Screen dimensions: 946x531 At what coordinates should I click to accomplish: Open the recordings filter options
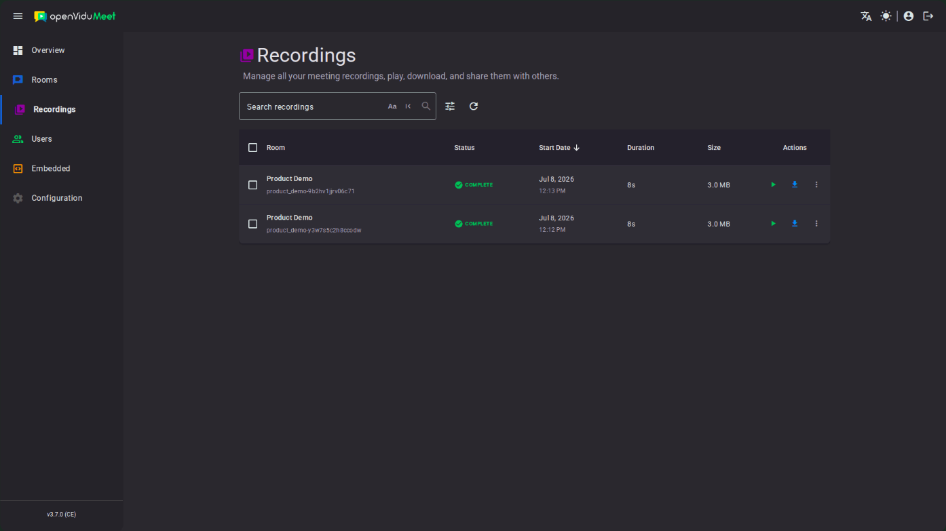450,106
